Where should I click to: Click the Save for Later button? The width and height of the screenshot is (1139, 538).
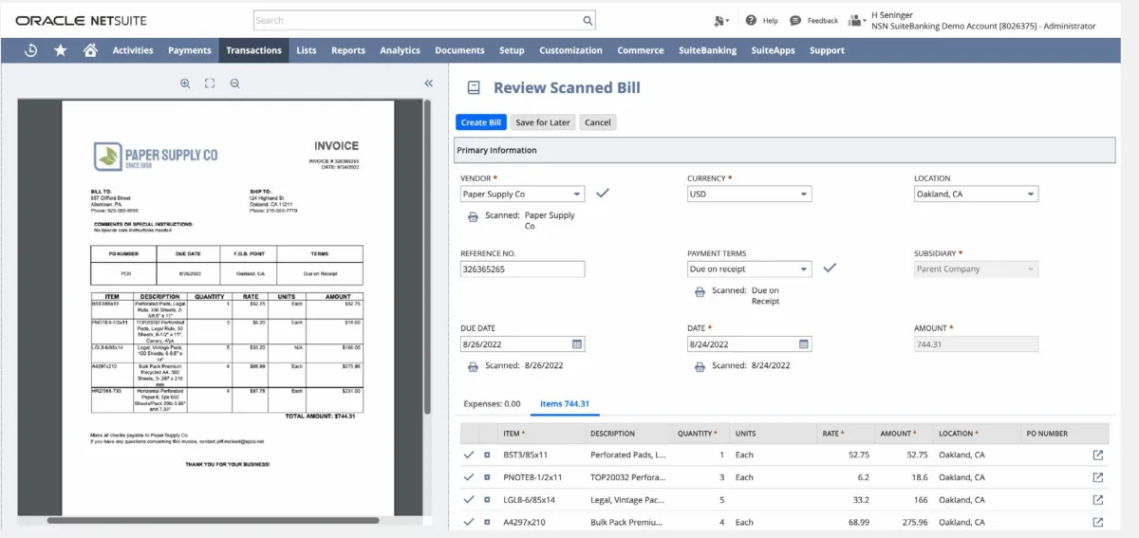click(543, 122)
